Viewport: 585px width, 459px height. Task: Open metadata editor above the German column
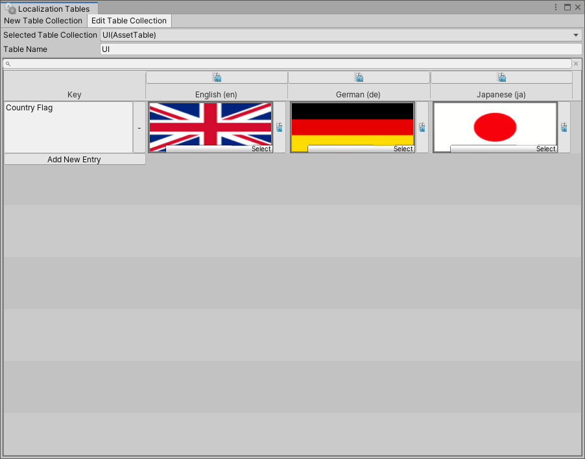359,77
